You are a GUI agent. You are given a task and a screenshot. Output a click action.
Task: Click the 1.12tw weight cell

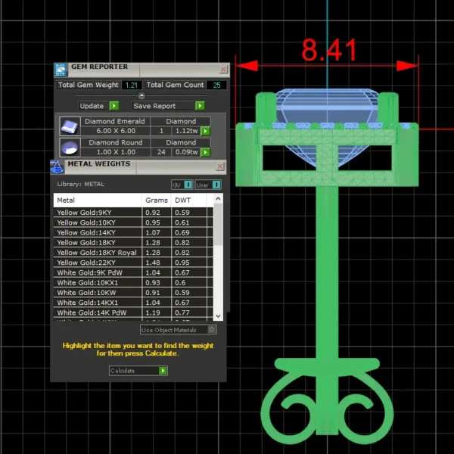click(x=186, y=131)
